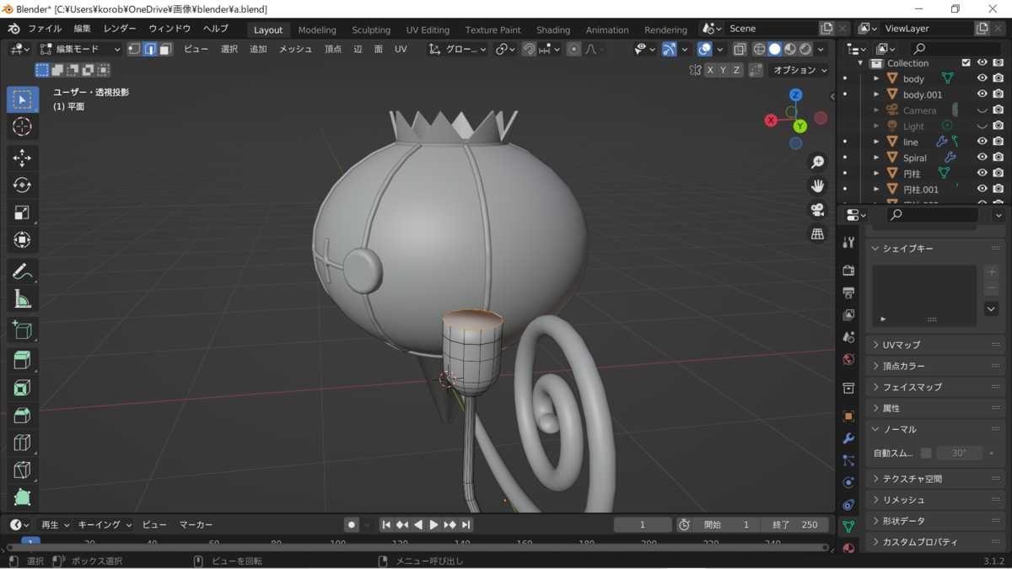1012x569 pixels.
Task: Open the transform orientation dropdown
Action: [x=458, y=49]
